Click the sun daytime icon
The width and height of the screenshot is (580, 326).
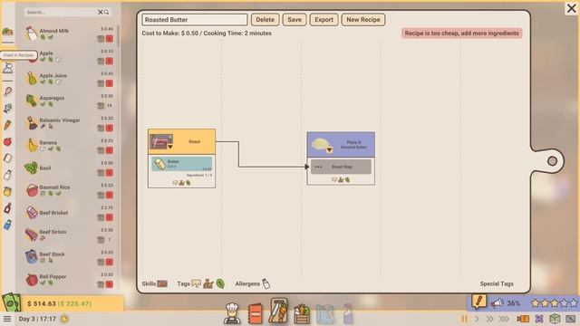64,319
